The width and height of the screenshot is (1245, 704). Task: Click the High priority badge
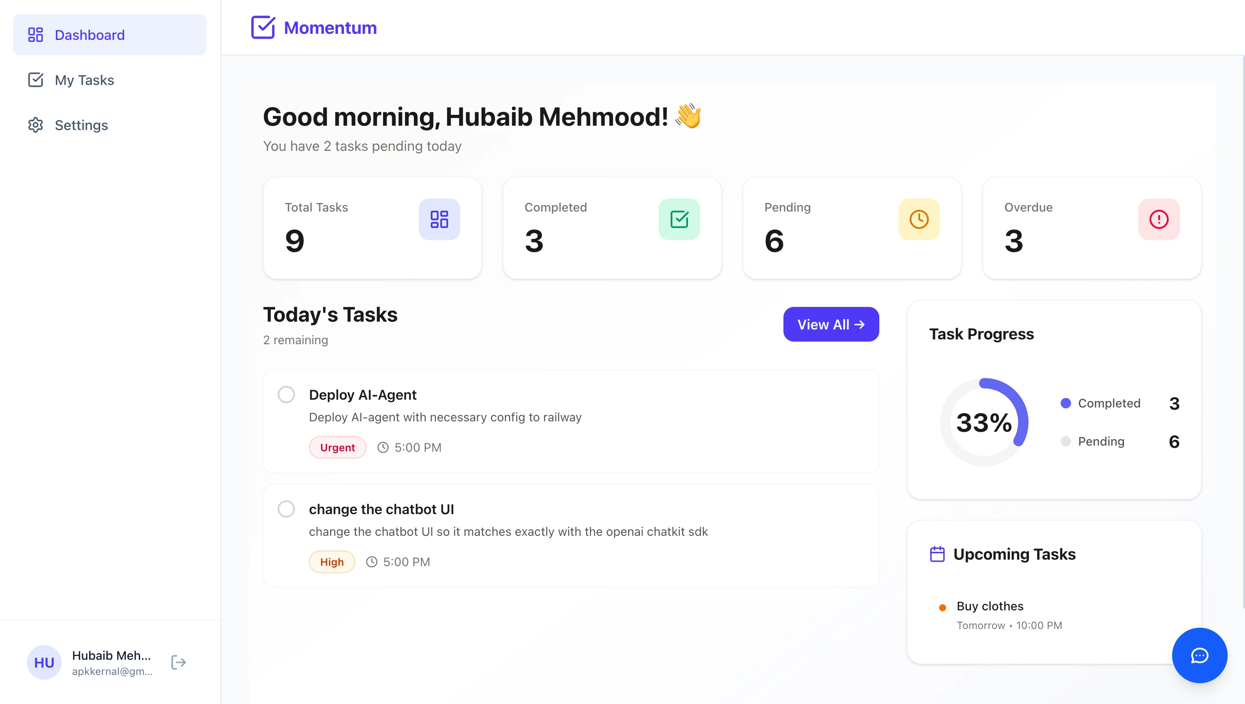tap(331, 562)
